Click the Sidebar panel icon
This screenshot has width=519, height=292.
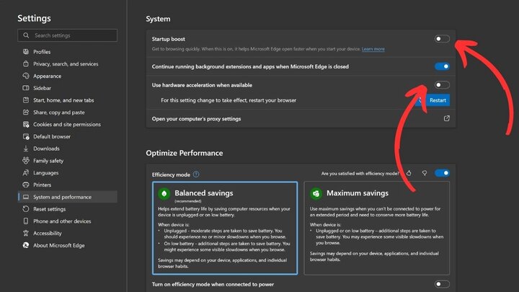(26, 88)
